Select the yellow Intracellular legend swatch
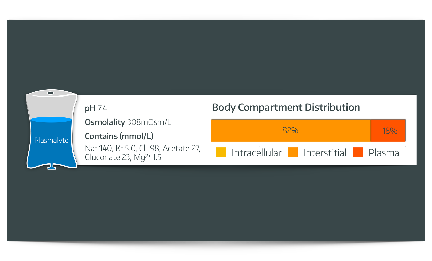Screen dimensions: 432x261 [x=221, y=152]
